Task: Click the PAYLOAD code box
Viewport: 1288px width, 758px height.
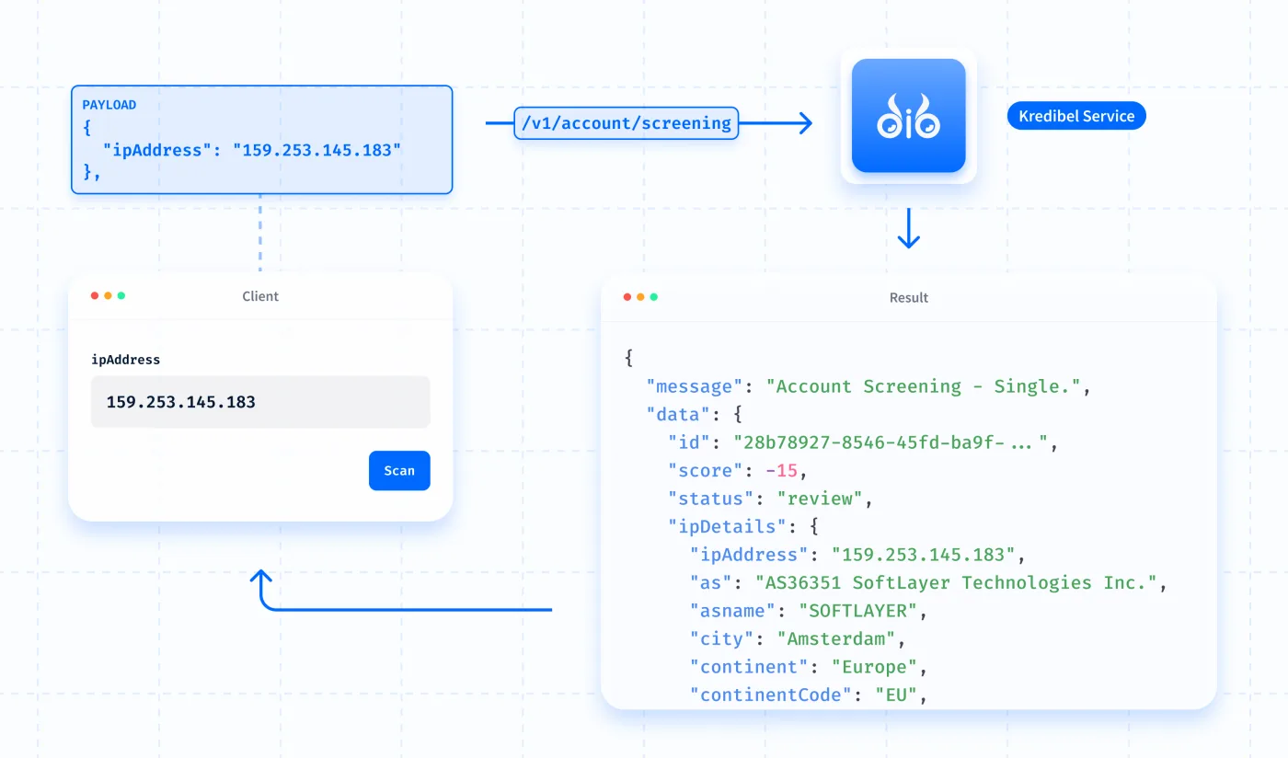Action: pos(262,140)
